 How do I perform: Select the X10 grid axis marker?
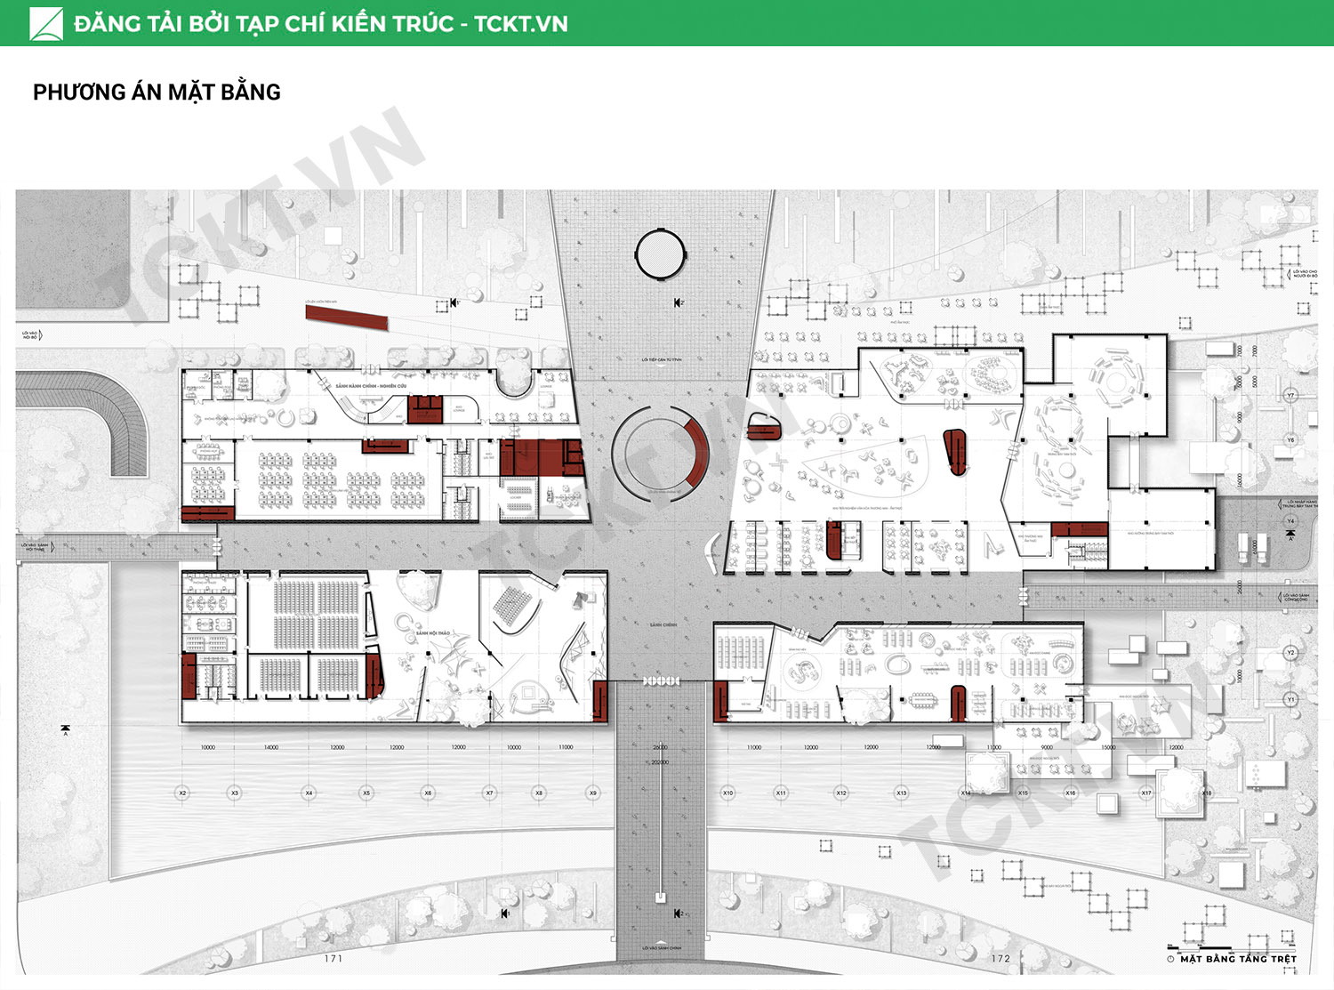(728, 793)
